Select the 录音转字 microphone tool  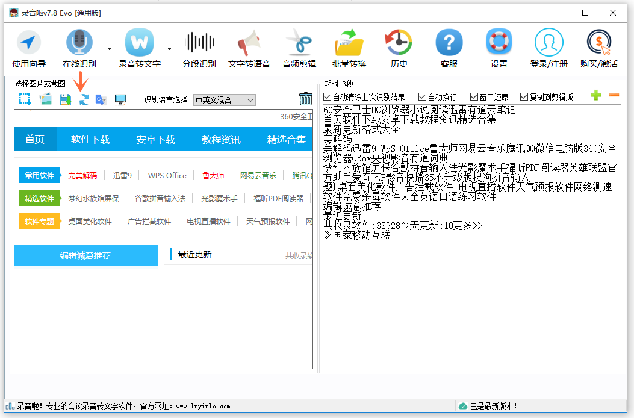(x=140, y=43)
